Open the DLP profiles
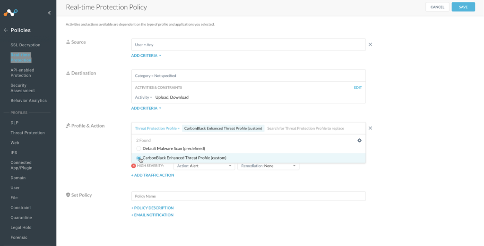This screenshot has width=484, height=246. pyautogui.click(x=15, y=123)
